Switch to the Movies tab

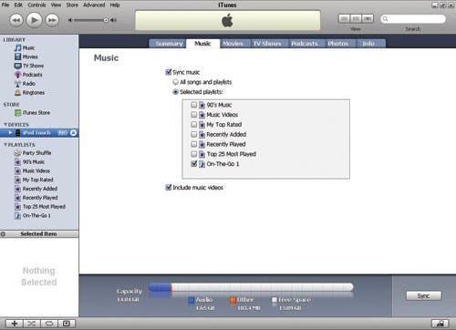coord(235,44)
